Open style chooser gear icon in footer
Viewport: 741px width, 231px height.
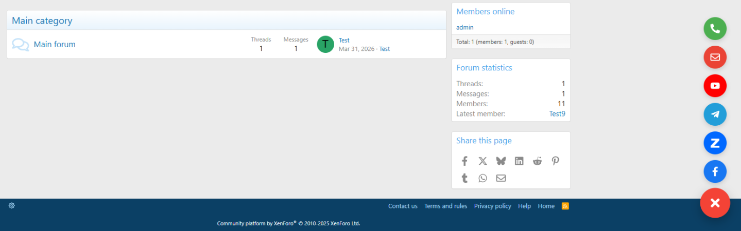click(x=12, y=205)
